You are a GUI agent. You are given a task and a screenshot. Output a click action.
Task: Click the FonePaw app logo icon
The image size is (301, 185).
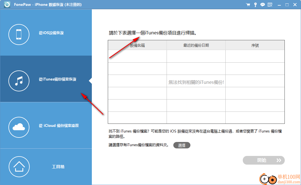[x=7, y=4]
